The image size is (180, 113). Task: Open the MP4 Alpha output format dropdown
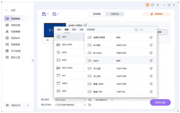pyautogui.click(x=70, y=100)
